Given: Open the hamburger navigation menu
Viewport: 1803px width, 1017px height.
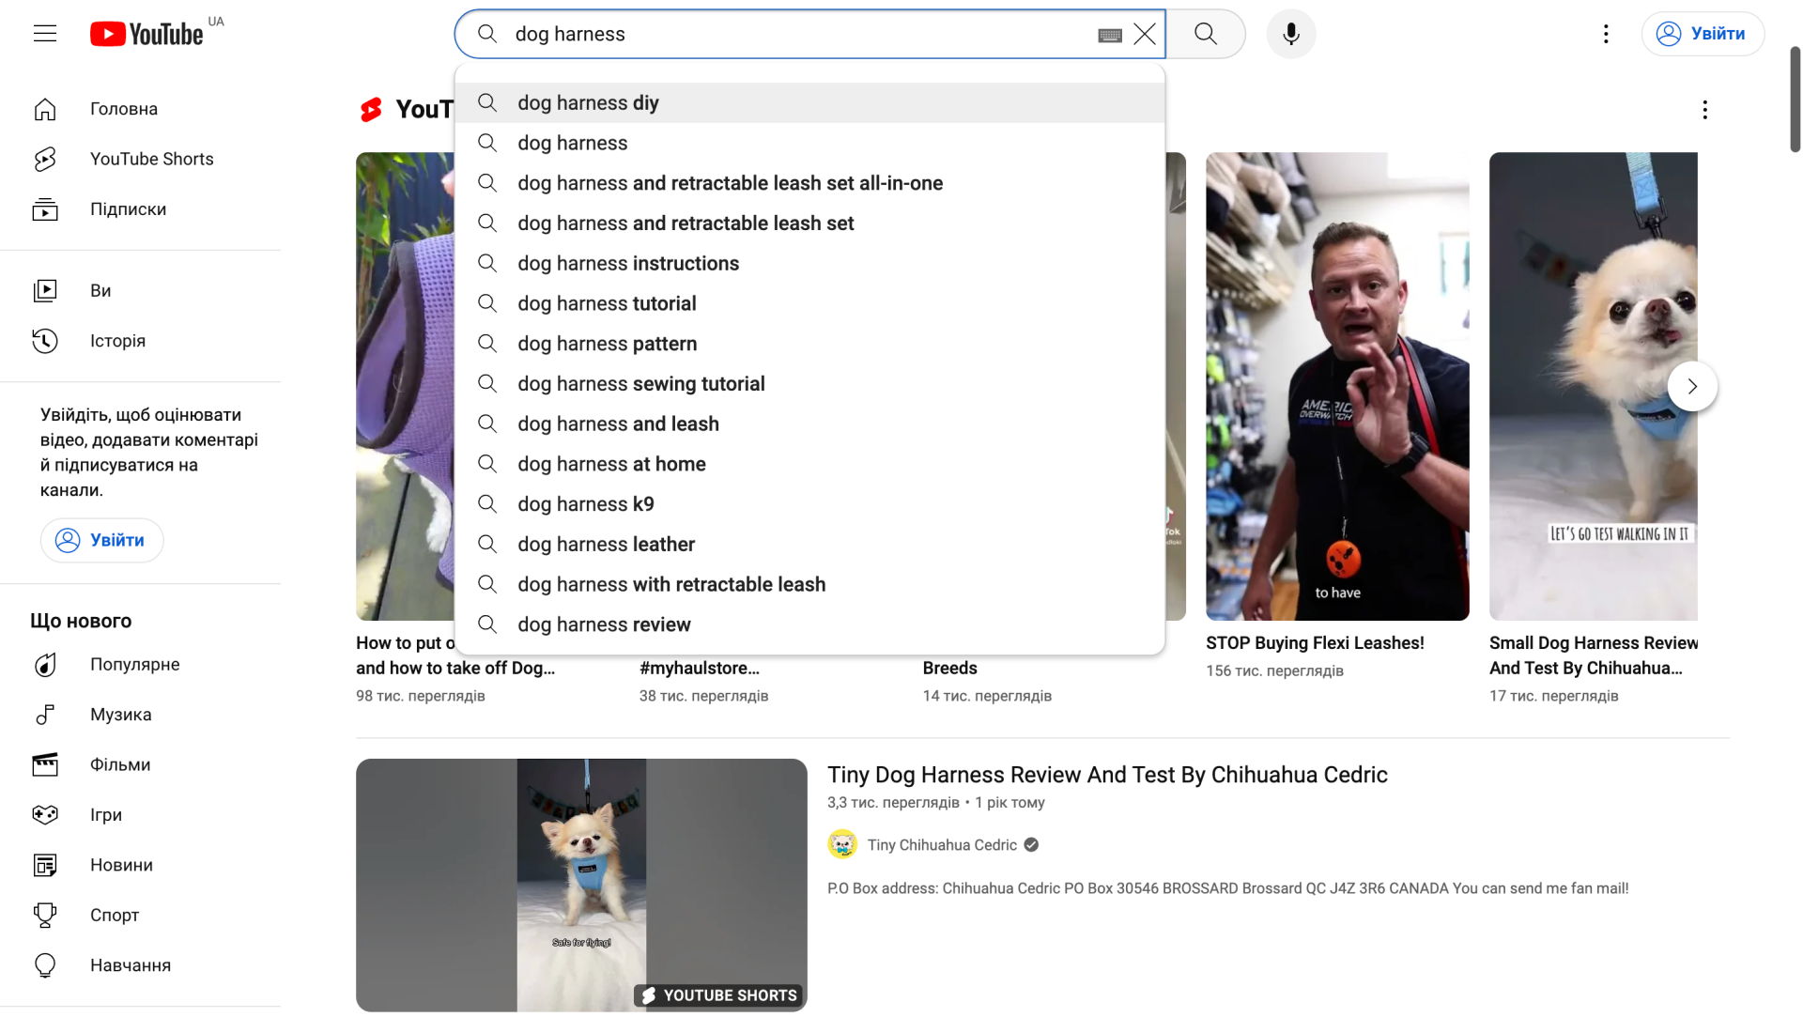Looking at the screenshot, I should pos(45,33).
